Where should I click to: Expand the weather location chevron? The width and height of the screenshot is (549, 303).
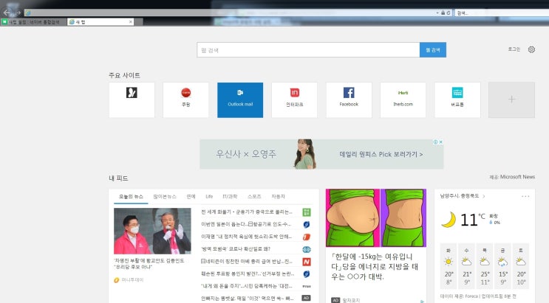click(484, 196)
